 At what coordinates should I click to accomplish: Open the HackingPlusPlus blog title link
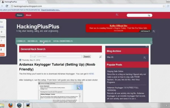(x=38, y=26)
